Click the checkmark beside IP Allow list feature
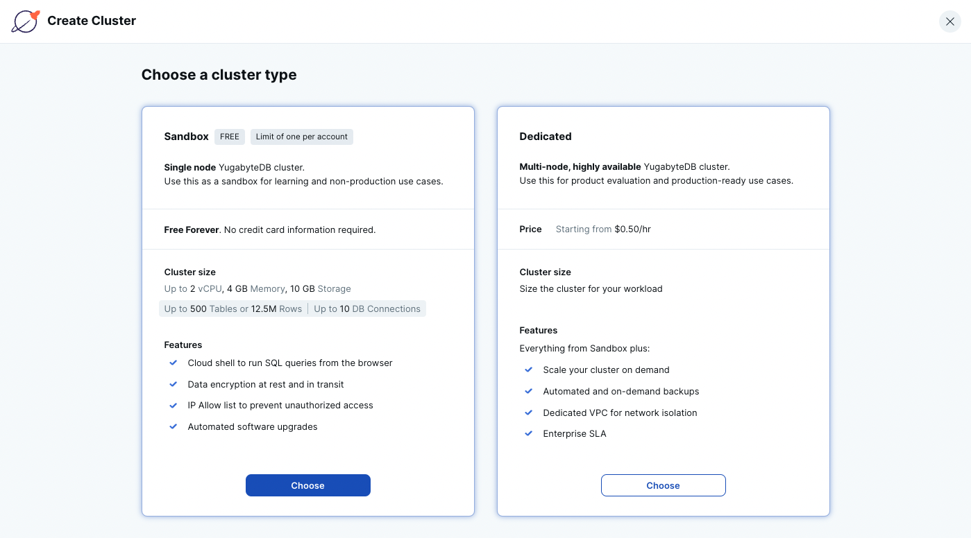The height and width of the screenshot is (538, 971). coord(174,405)
